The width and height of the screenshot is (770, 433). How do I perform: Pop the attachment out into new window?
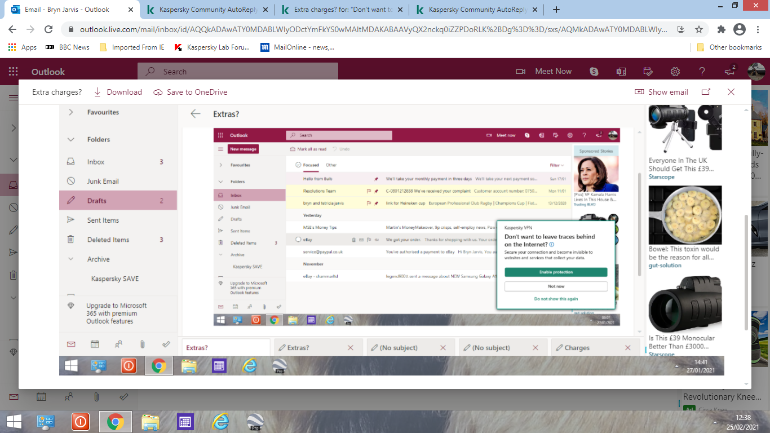pos(706,92)
